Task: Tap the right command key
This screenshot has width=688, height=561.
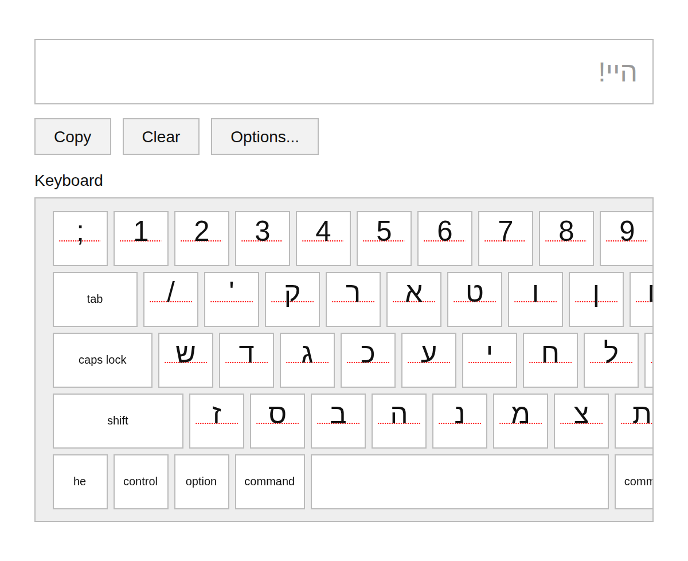Action: (x=634, y=482)
